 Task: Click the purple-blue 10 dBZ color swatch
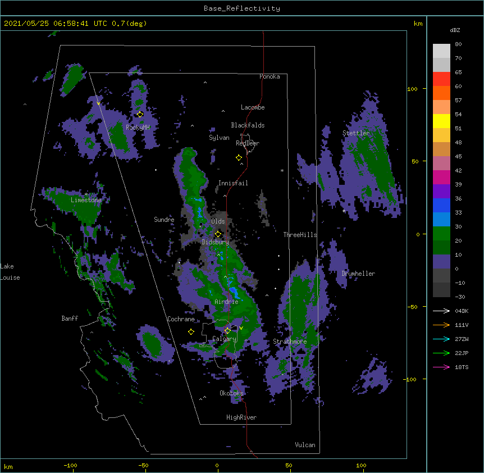tap(441, 262)
